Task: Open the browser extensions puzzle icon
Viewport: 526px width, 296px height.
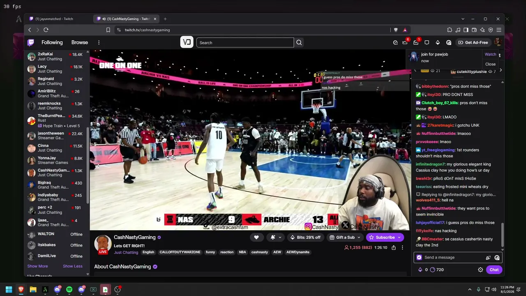Action: pos(450,30)
